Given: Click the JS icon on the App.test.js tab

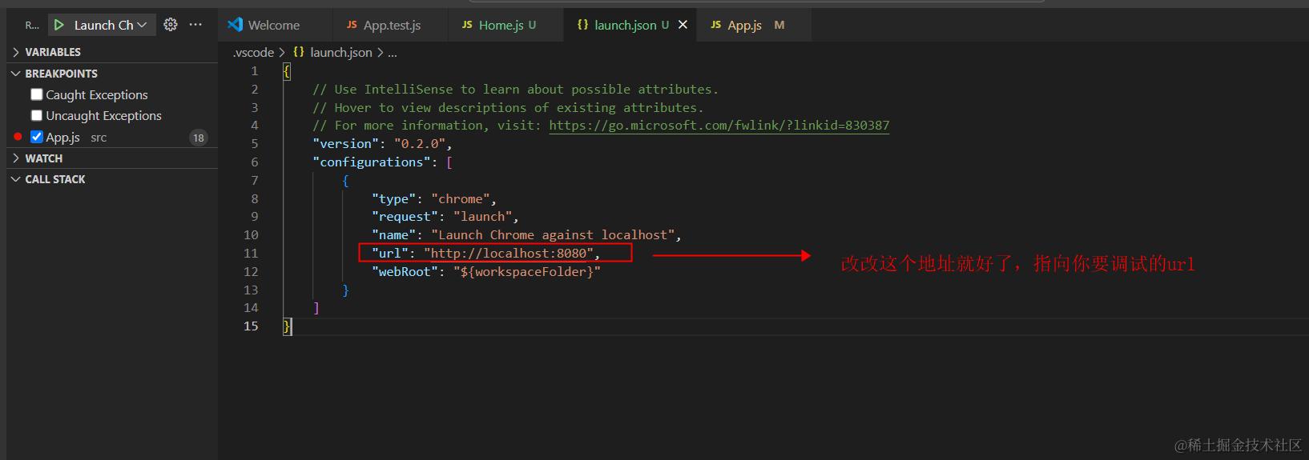Looking at the screenshot, I should [352, 25].
